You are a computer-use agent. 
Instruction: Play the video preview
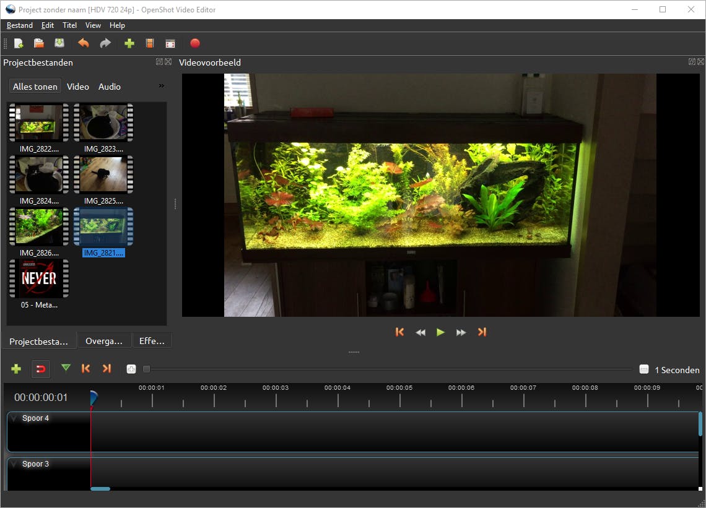coord(440,332)
